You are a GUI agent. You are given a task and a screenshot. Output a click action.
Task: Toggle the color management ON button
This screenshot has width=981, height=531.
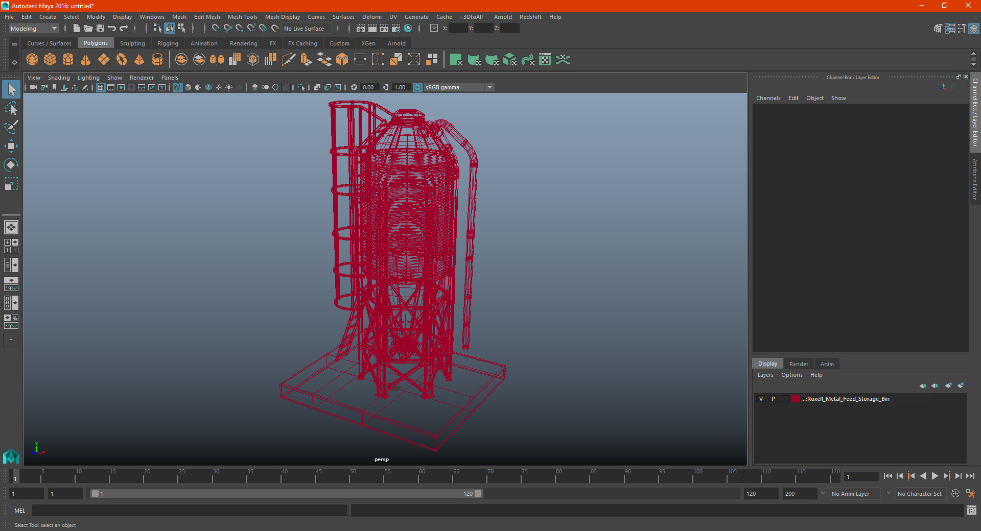417,87
